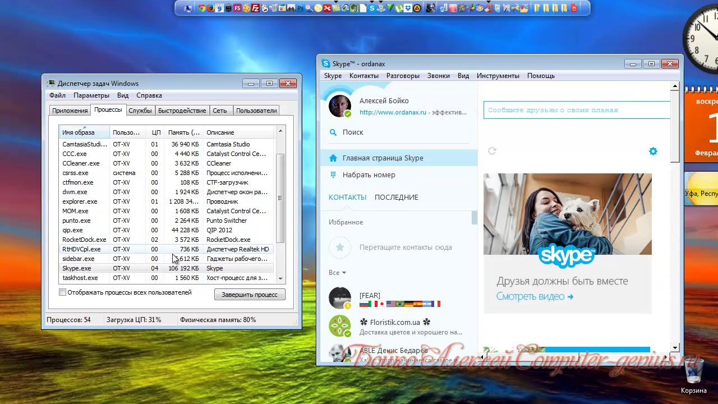Click the Skype Поиск search field
718x404 pixels.
click(398, 132)
